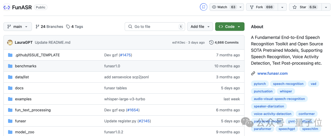The image size is (333, 136).
Task: Click the tag icon for 4 Tags
Action: tap(68, 27)
